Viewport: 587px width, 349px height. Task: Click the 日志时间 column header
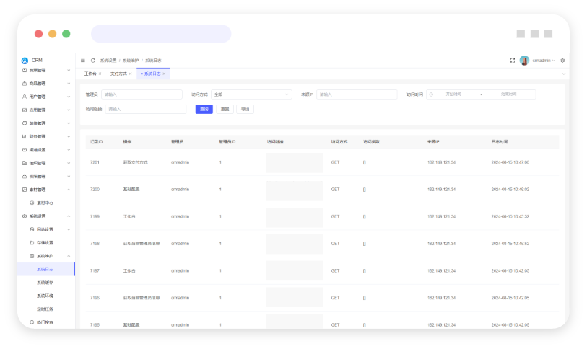(500, 142)
